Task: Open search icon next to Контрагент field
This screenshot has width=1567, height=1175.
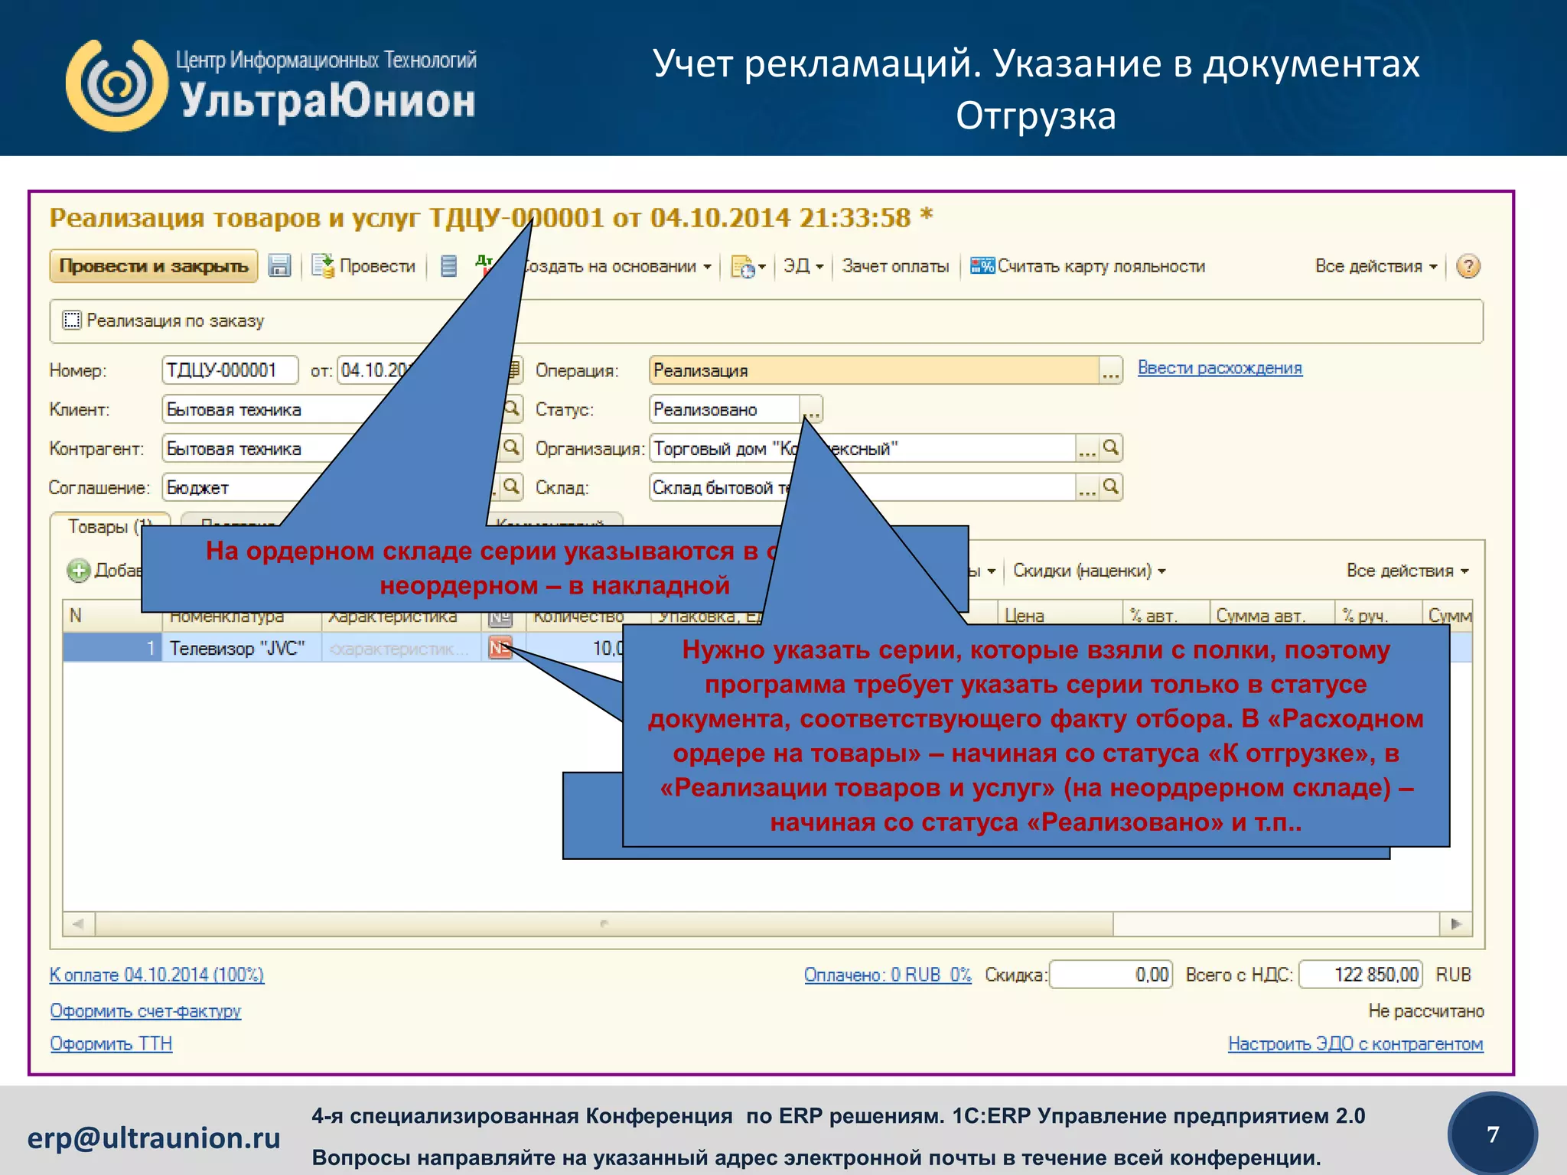Action: click(x=512, y=448)
